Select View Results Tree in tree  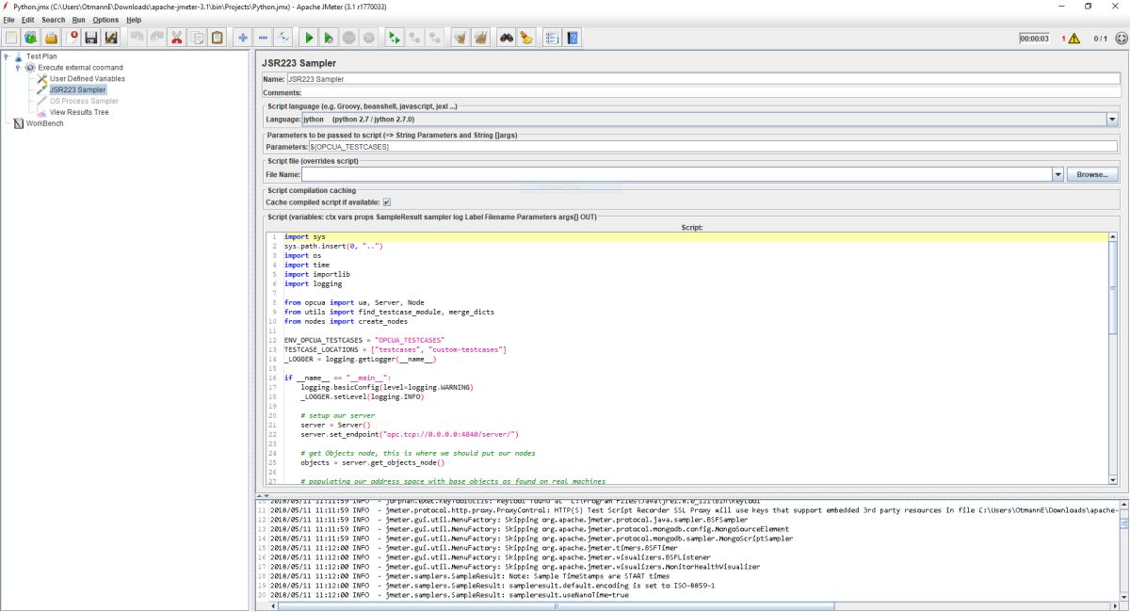79,112
